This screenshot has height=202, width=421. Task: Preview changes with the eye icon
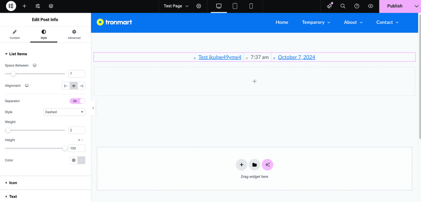(370, 6)
